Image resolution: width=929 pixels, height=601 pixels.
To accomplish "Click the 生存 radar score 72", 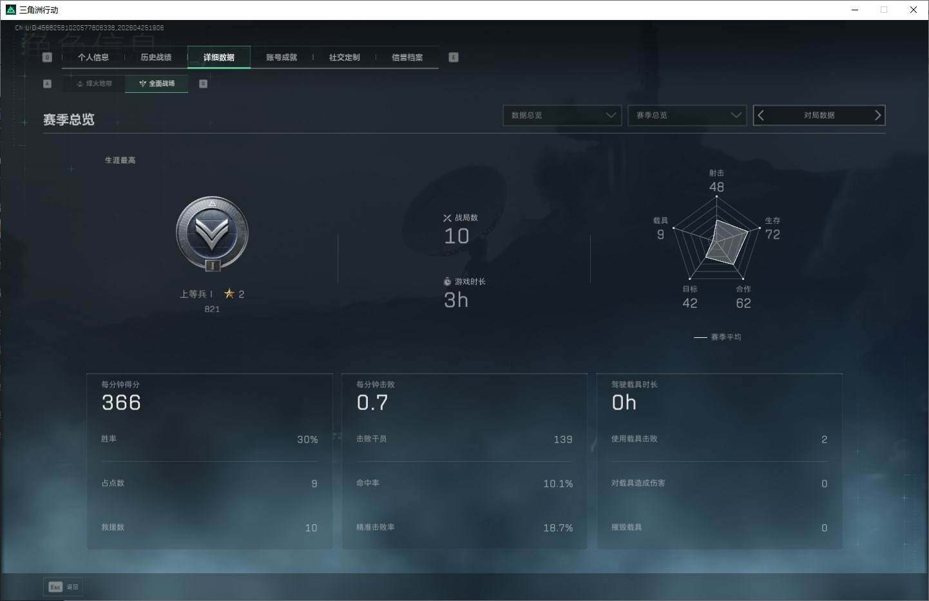I will [772, 235].
